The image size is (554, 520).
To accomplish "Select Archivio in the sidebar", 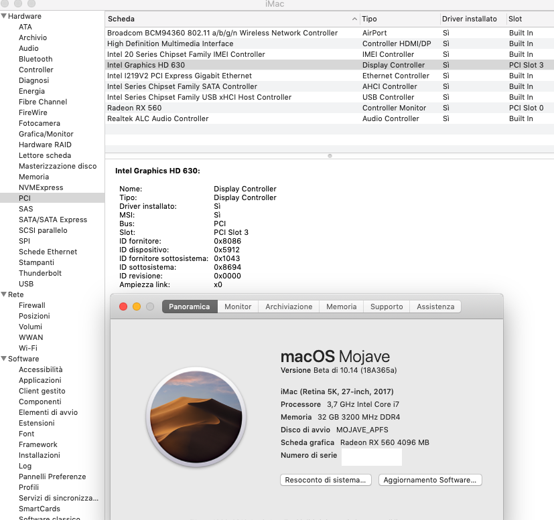I will tap(33, 37).
